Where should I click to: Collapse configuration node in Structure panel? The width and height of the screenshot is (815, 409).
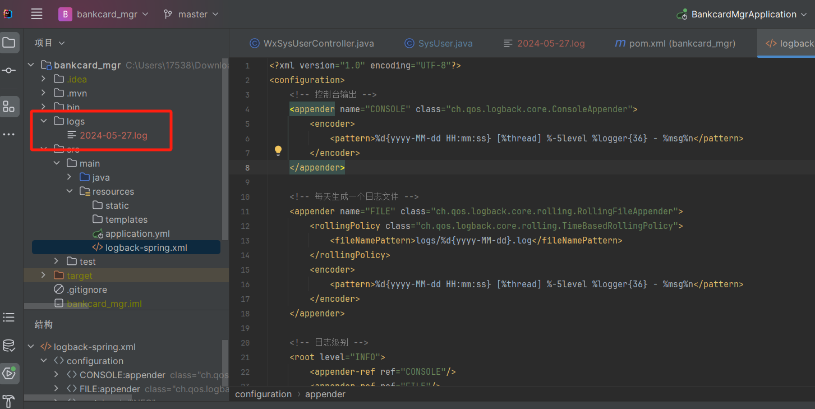click(x=44, y=361)
